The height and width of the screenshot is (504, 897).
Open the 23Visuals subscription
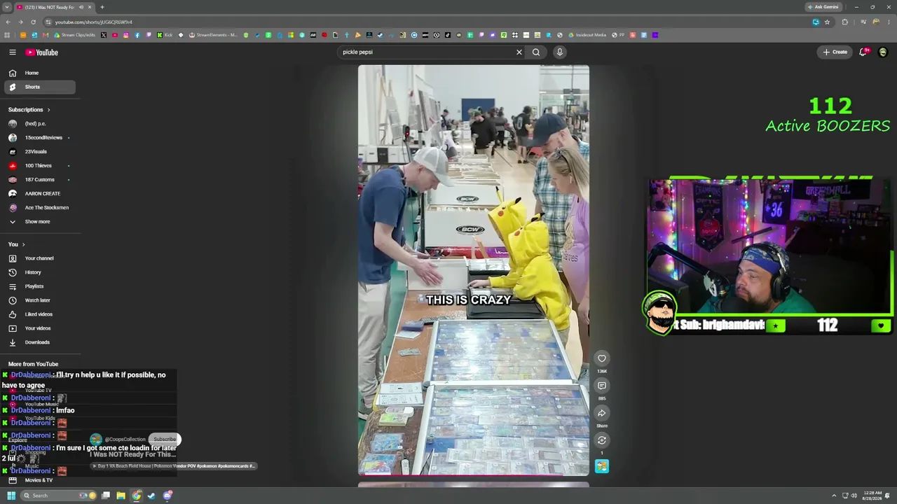39,152
